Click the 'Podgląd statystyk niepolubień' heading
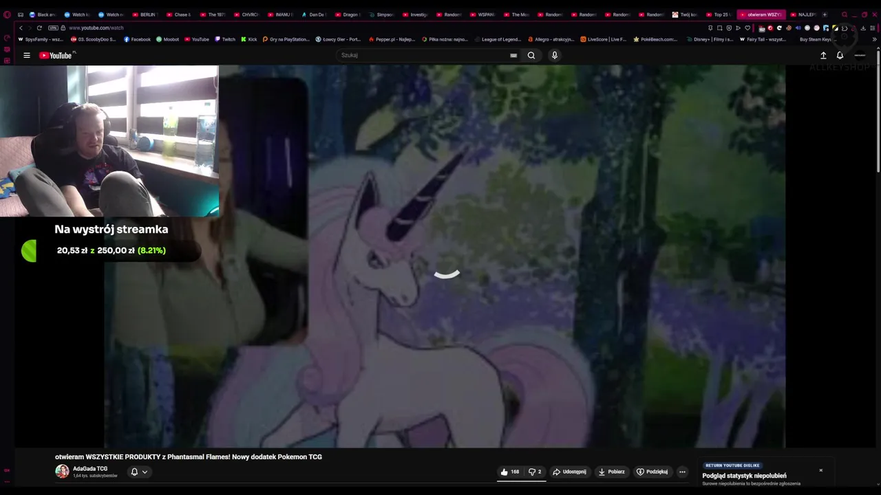The width and height of the screenshot is (881, 495). point(744,476)
